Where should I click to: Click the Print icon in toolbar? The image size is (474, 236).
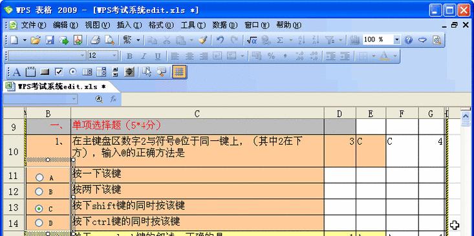click(96, 40)
